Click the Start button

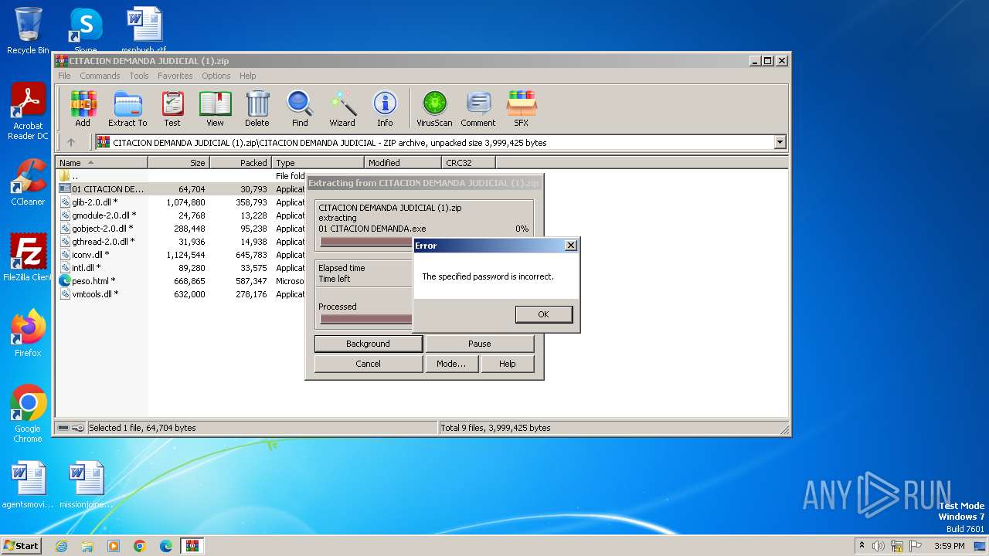pyautogui.click(x=22, y=546)
